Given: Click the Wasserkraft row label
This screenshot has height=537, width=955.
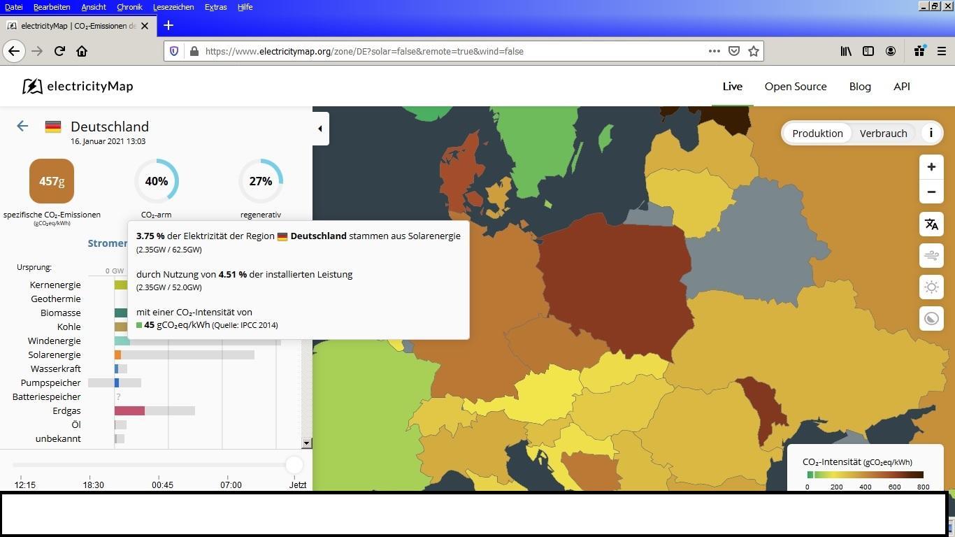Looking at the screenshot, I should [56, 368].
